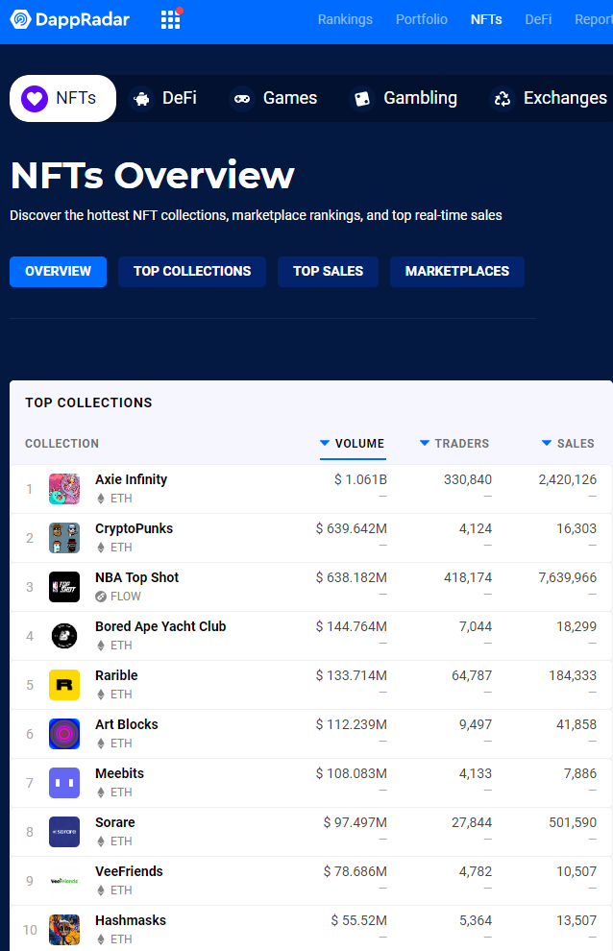Screen dimensions: 613x951
Task: Click the FLOW icon under NBA Top Shot
Action: pyautogui.click(x=101, y=597)
